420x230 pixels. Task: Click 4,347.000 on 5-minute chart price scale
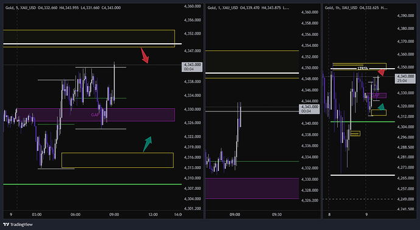point(192,51)
